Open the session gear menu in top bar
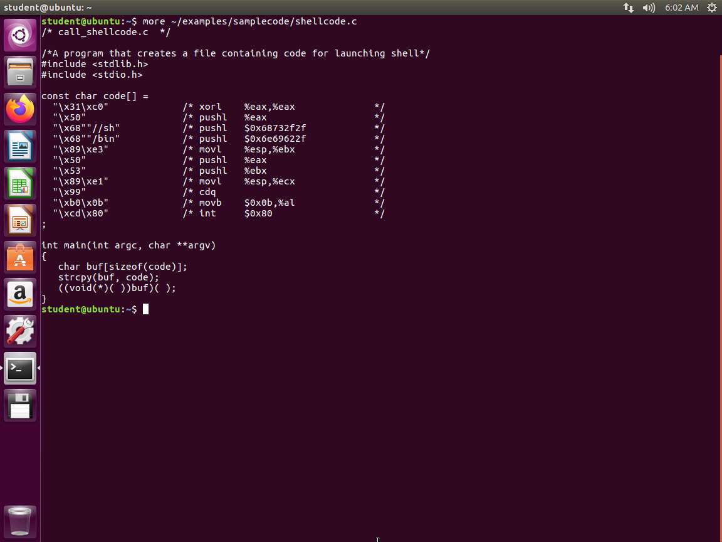Viewport: 722px width, 542px height. [x=712, y=8]
